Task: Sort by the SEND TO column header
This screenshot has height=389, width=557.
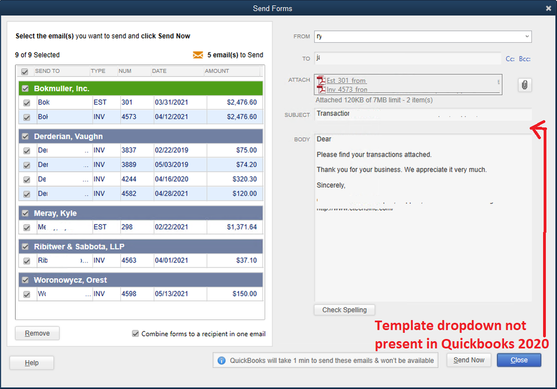Action: (x=62, y=71)
